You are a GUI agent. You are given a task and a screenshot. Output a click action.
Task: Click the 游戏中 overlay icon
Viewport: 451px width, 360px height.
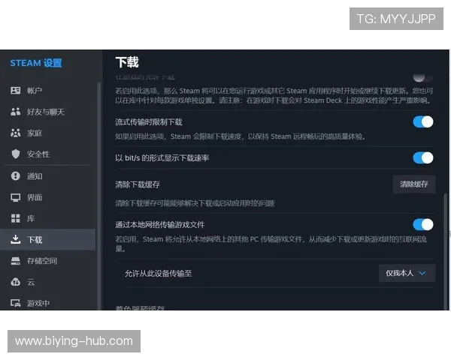(15, 303)
